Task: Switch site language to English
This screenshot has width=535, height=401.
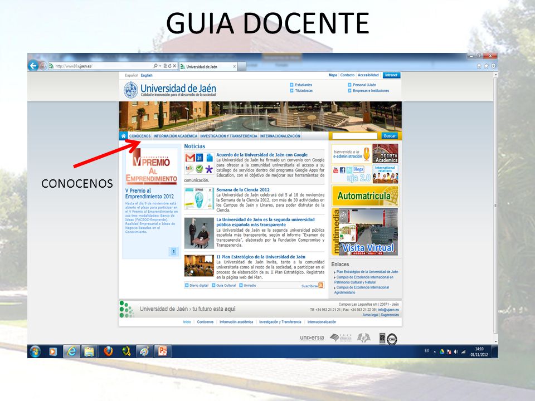Action: point(147,75)
